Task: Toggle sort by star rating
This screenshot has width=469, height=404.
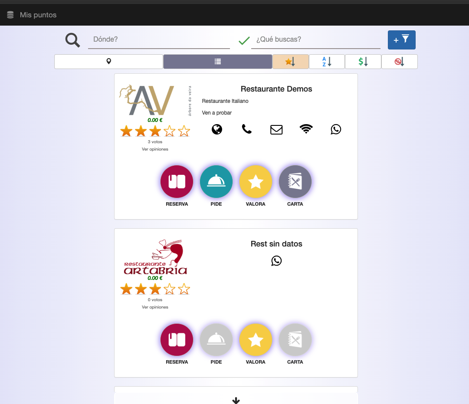Action: [290, 62]
